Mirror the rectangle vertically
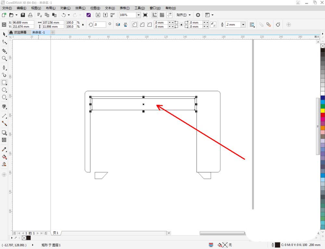The height and width of the screenshot is (249, 325). pos(125,25)
